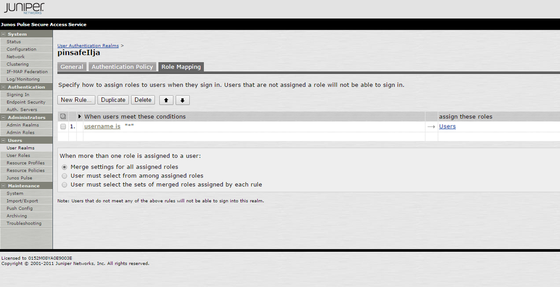Move selected rule down with arrow button
Screen dimensions: 560x287
pos(183,100)
